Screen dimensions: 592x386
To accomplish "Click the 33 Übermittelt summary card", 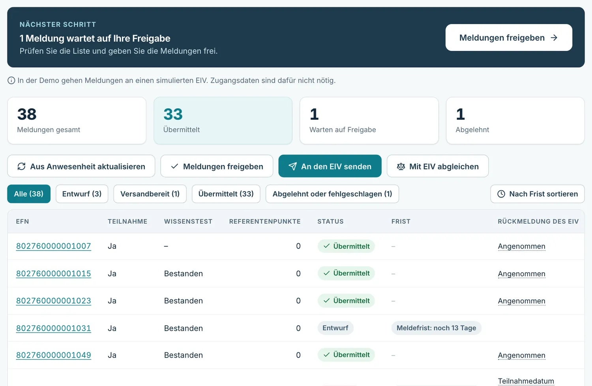I will point(223,121).
